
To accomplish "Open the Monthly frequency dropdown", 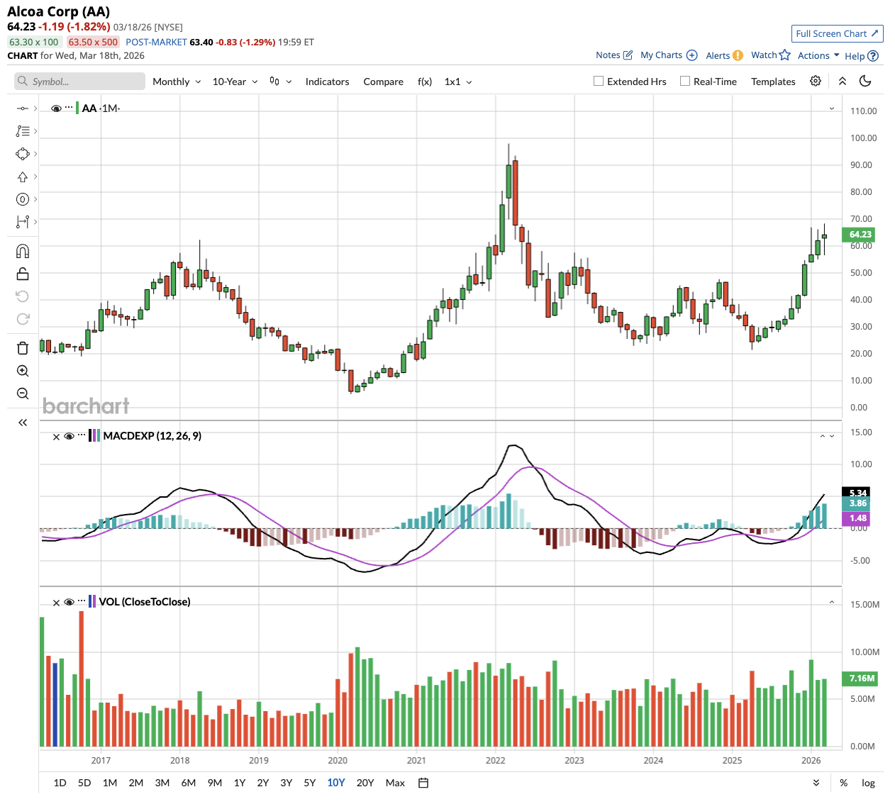I will (177, 82).
